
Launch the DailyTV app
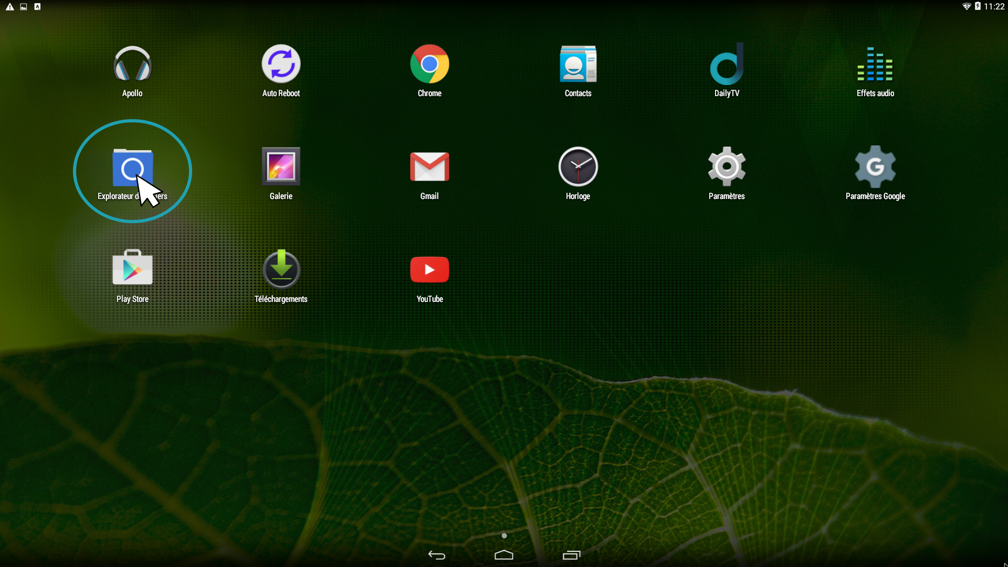[x=727, y=71]
